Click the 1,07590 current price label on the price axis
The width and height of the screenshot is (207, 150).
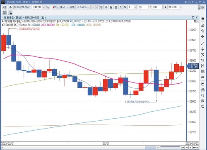tap(193, 66)
